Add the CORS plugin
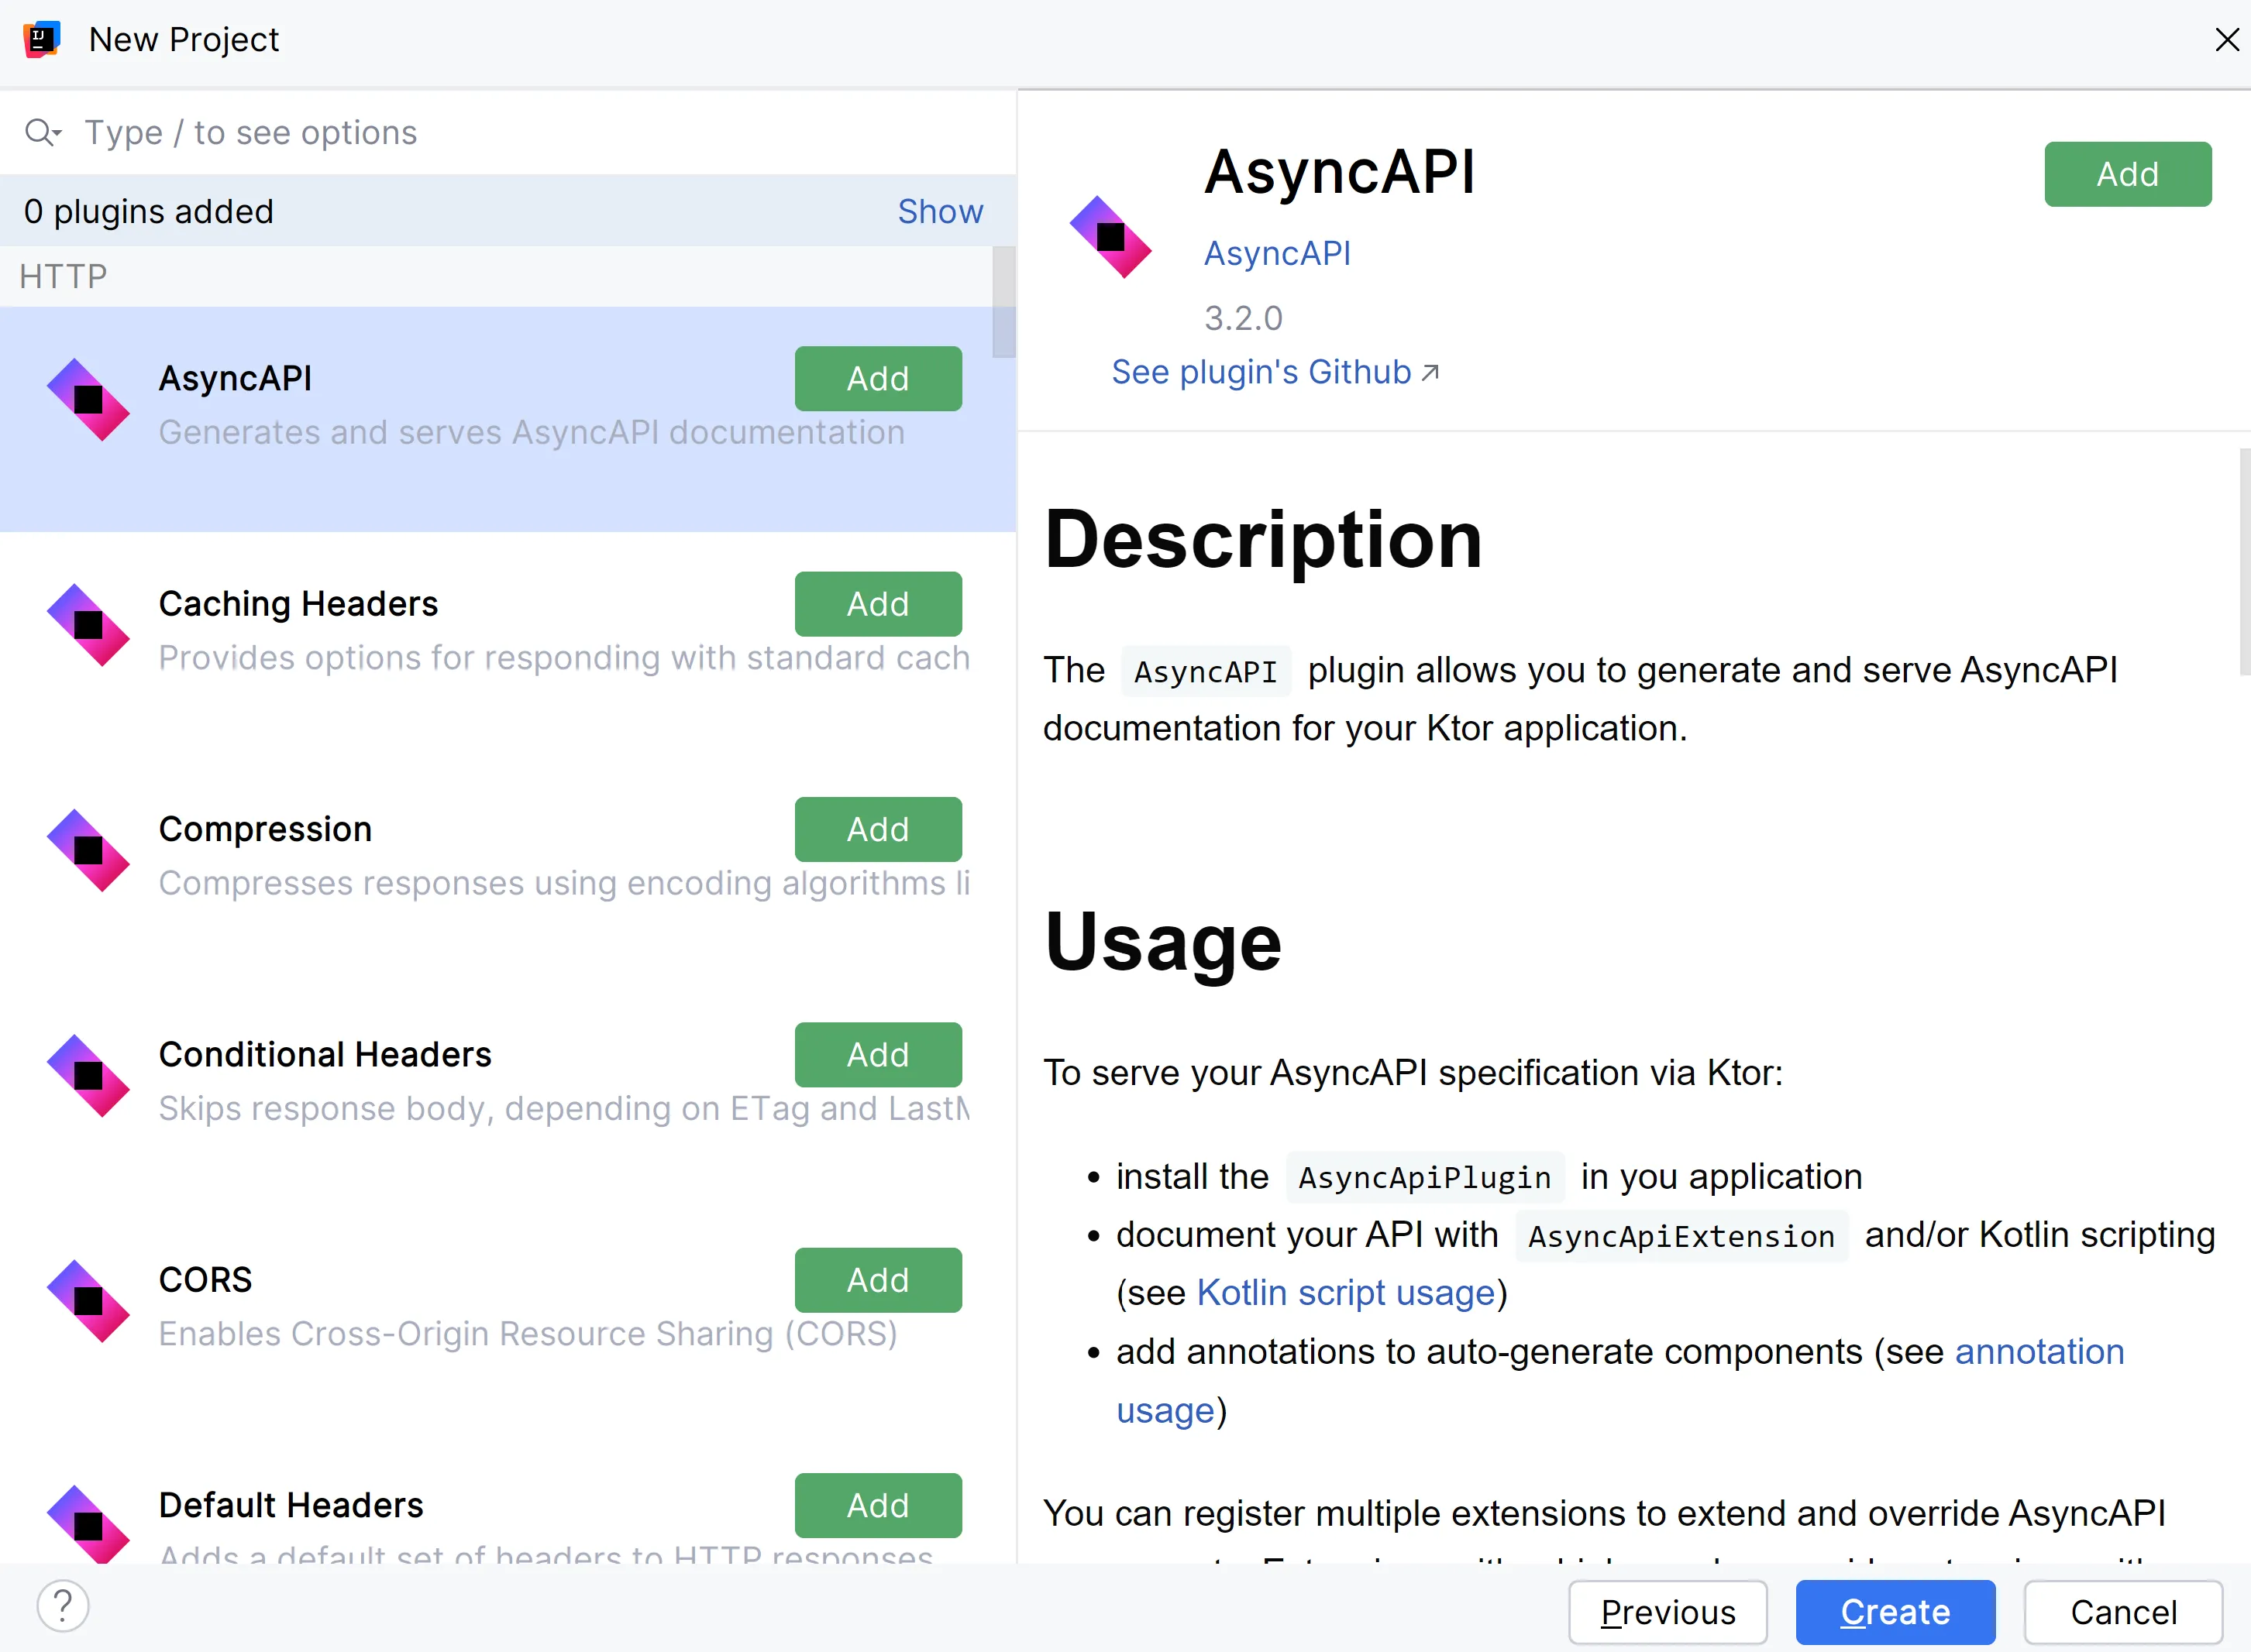 pyautogui.click(x=877, y=1280)
